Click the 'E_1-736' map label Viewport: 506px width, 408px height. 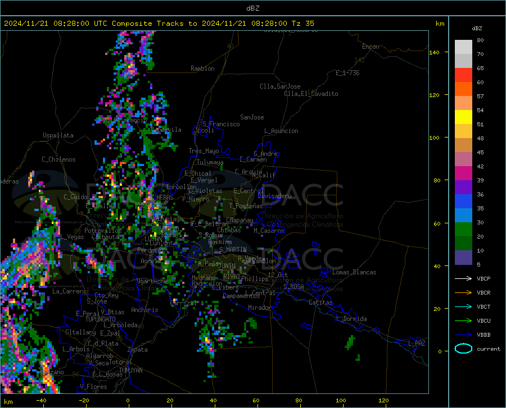coord(347,73)
